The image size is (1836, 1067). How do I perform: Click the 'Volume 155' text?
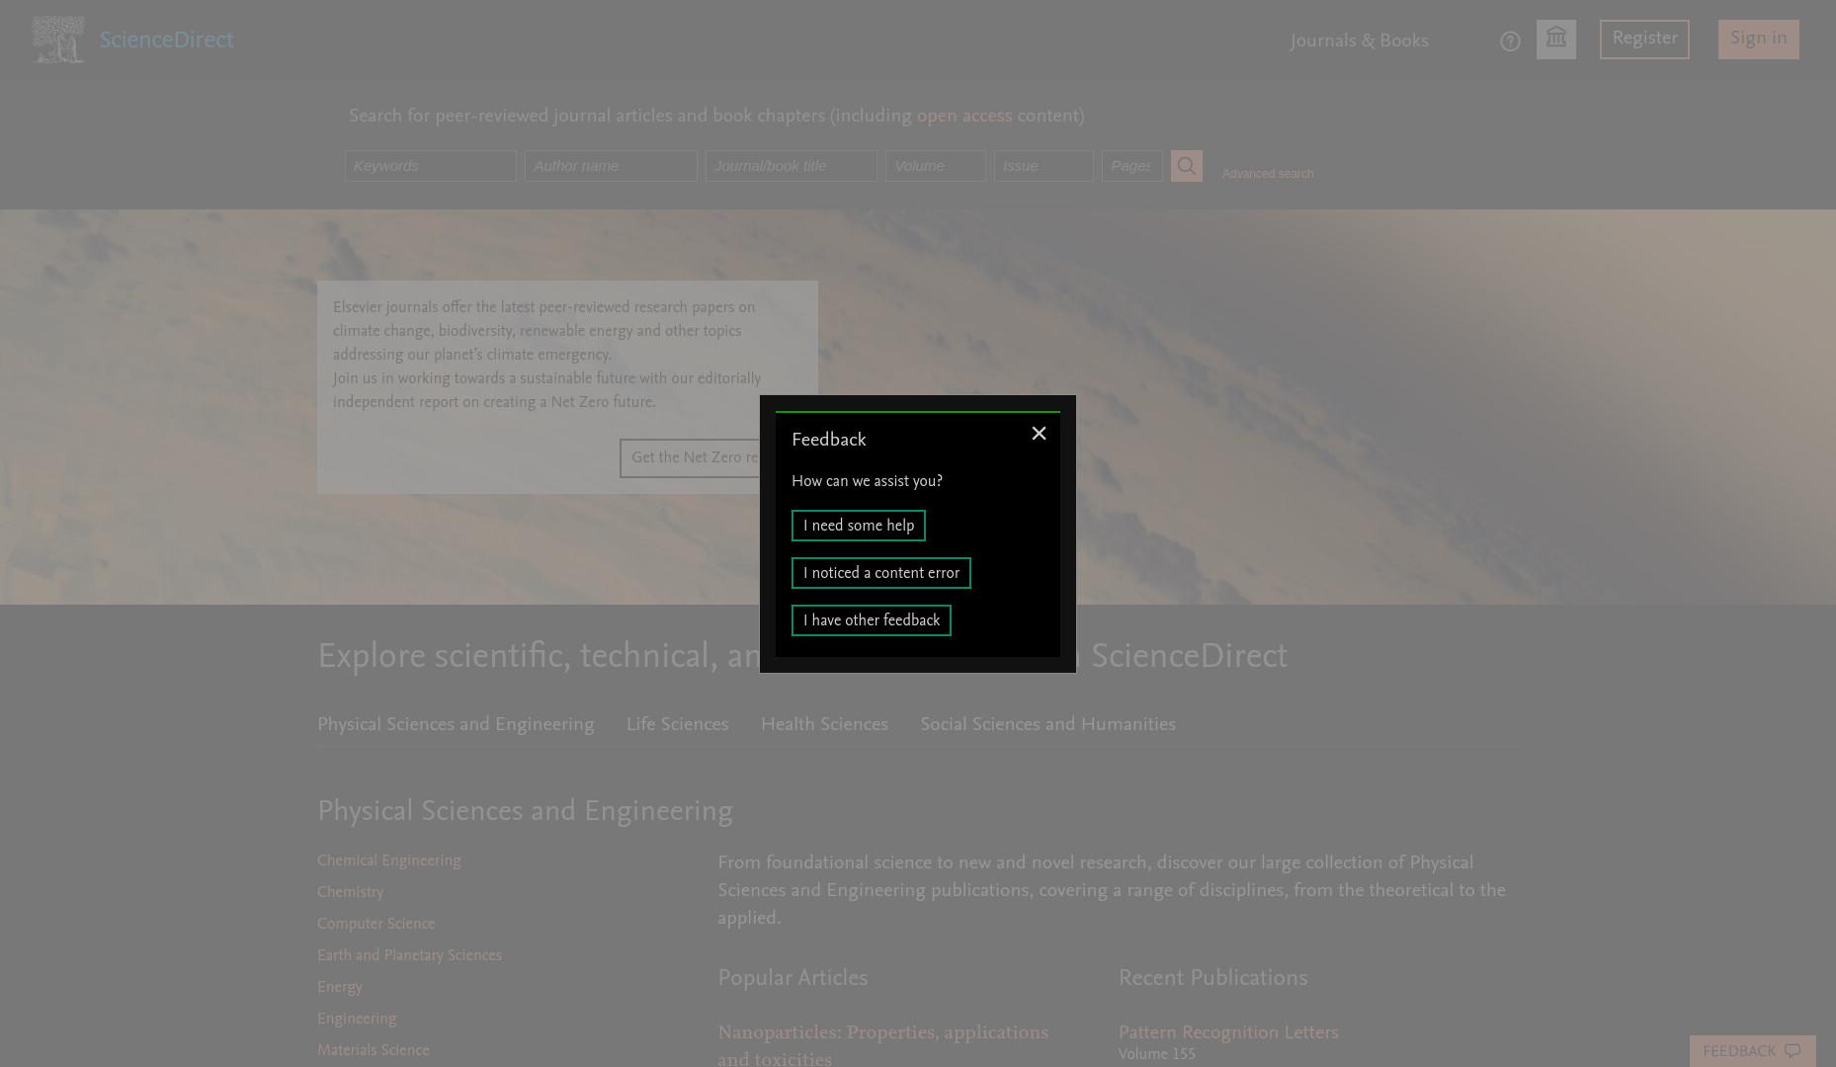(1157, 1055)
